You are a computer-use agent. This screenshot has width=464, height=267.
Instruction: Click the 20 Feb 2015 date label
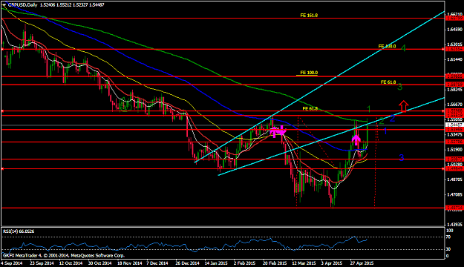(x=275, y=263)
